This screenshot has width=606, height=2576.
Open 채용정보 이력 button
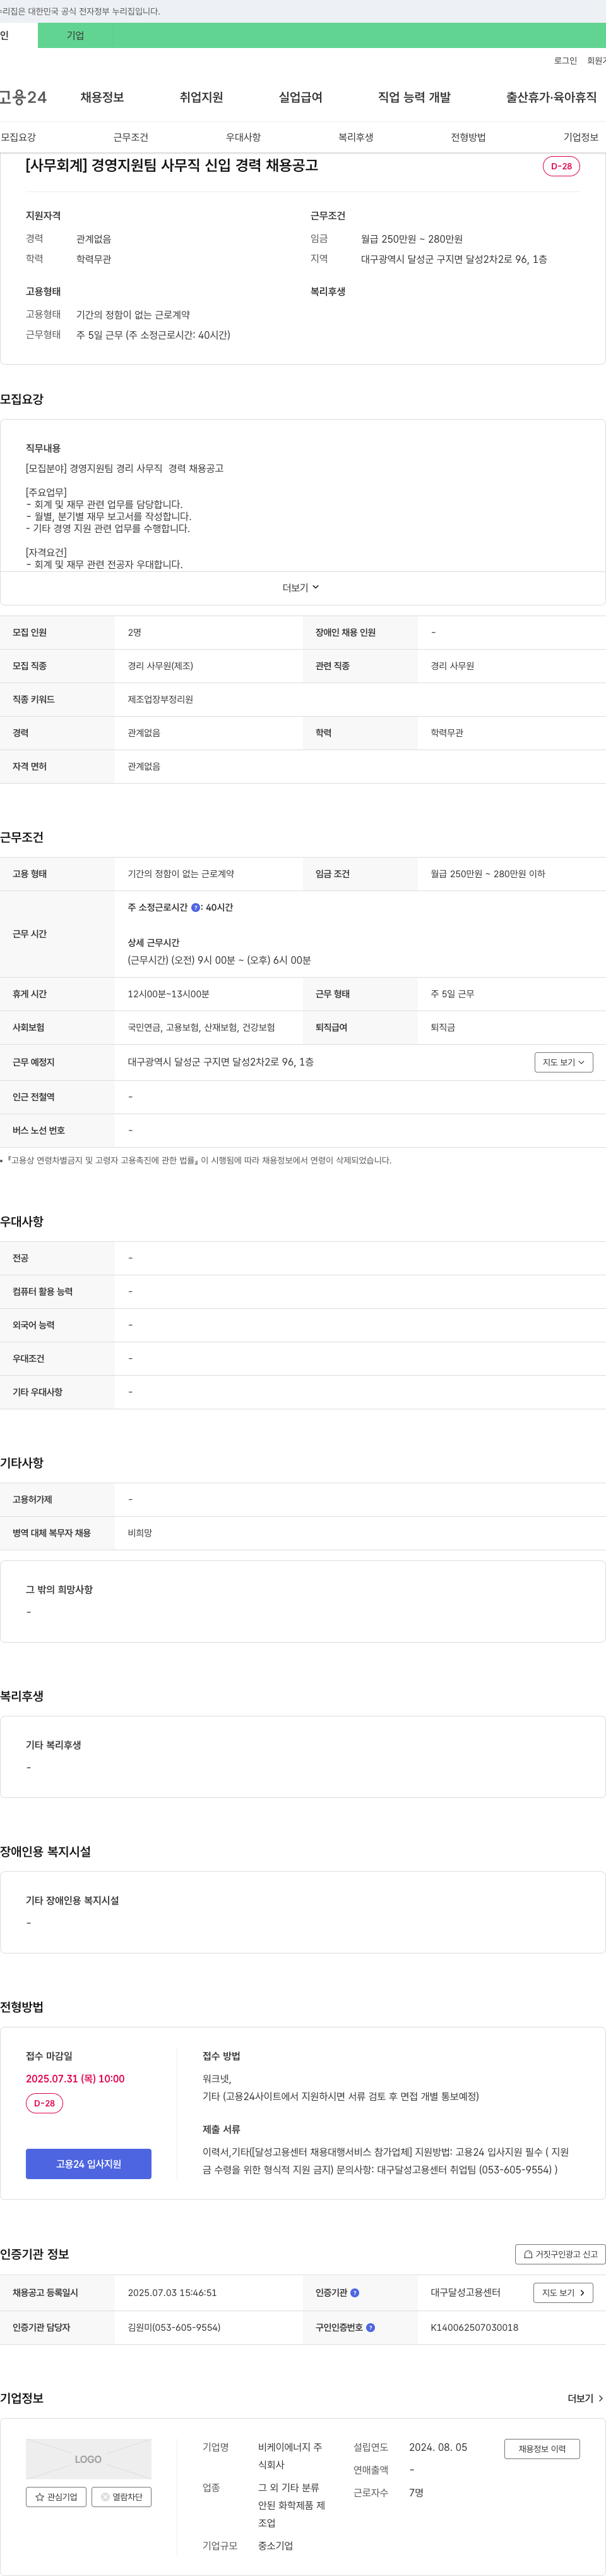tap(542, 2448)
